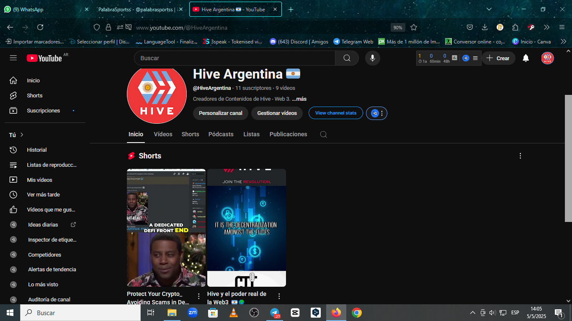Switch to the Shorts channel tab

pos(190,134)
